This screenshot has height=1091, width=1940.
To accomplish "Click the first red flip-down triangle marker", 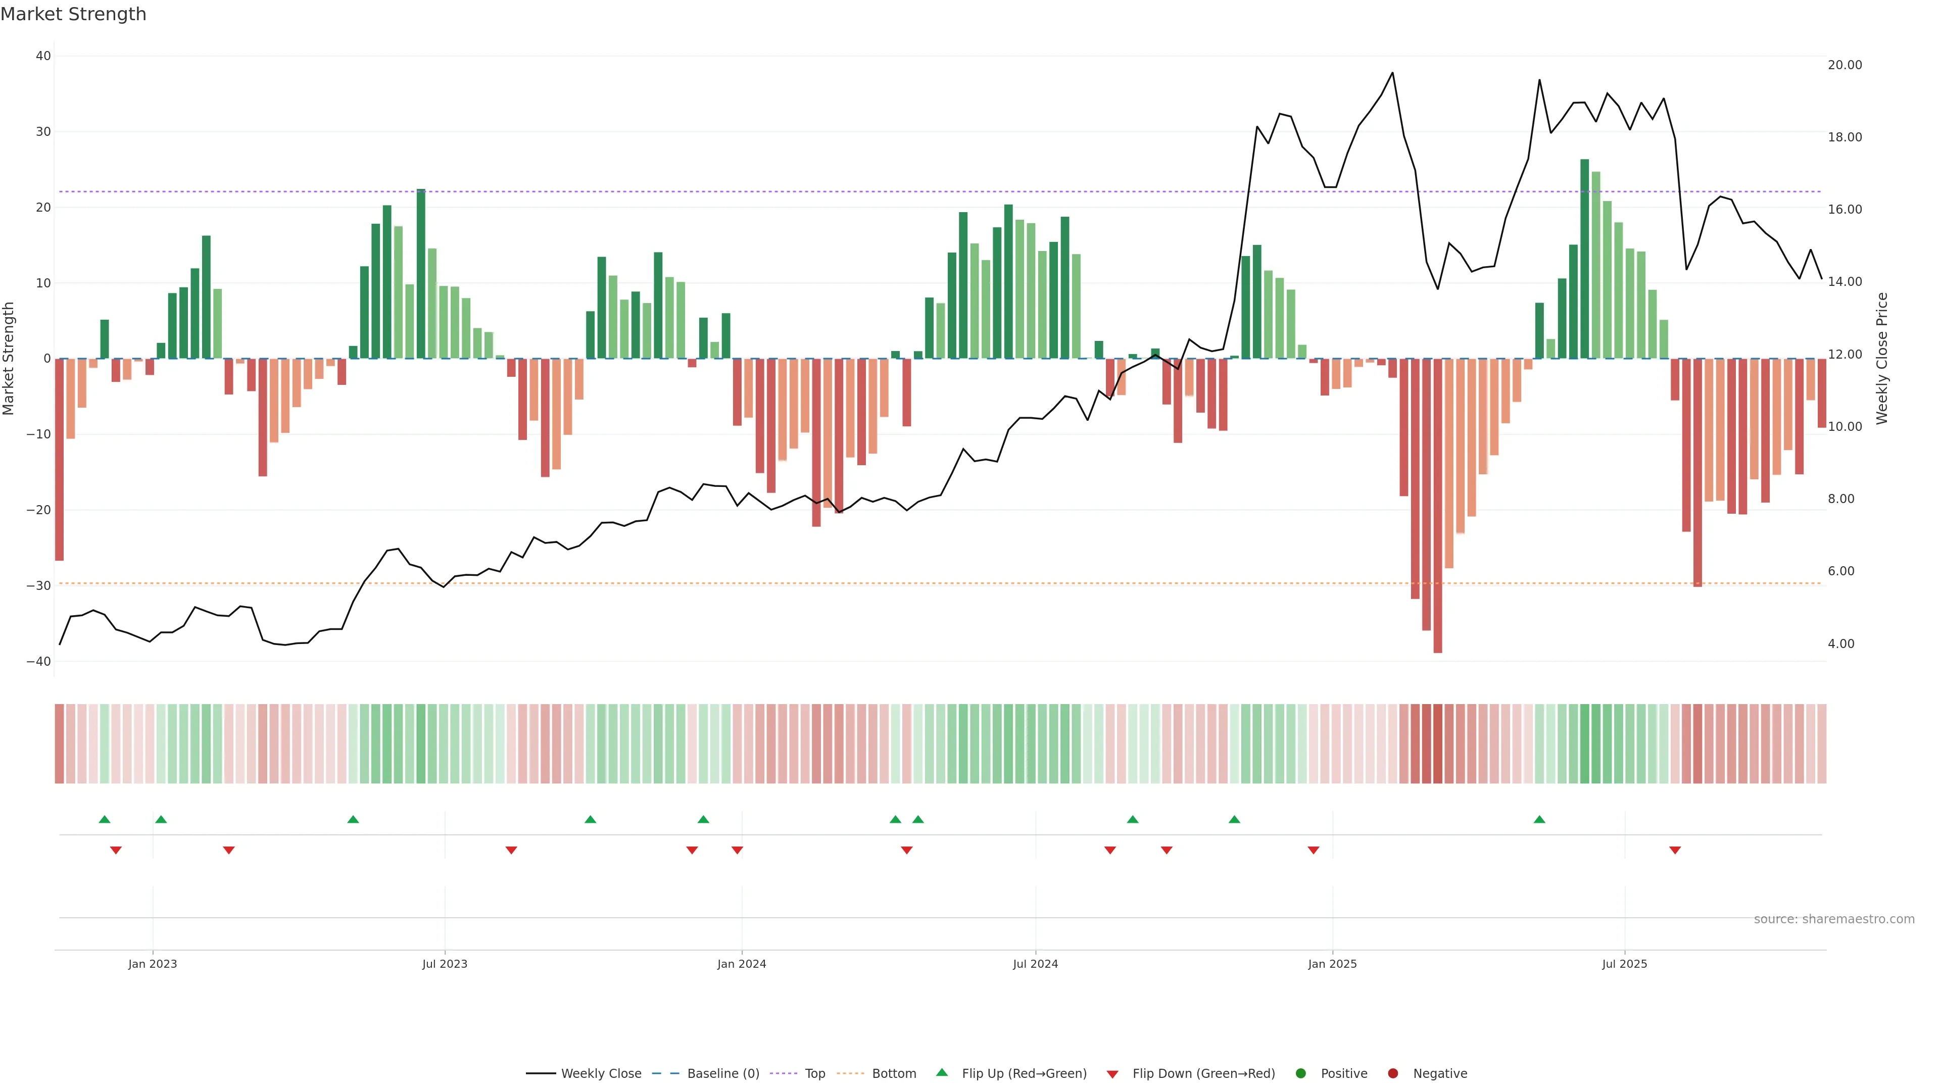I will 116,850.
